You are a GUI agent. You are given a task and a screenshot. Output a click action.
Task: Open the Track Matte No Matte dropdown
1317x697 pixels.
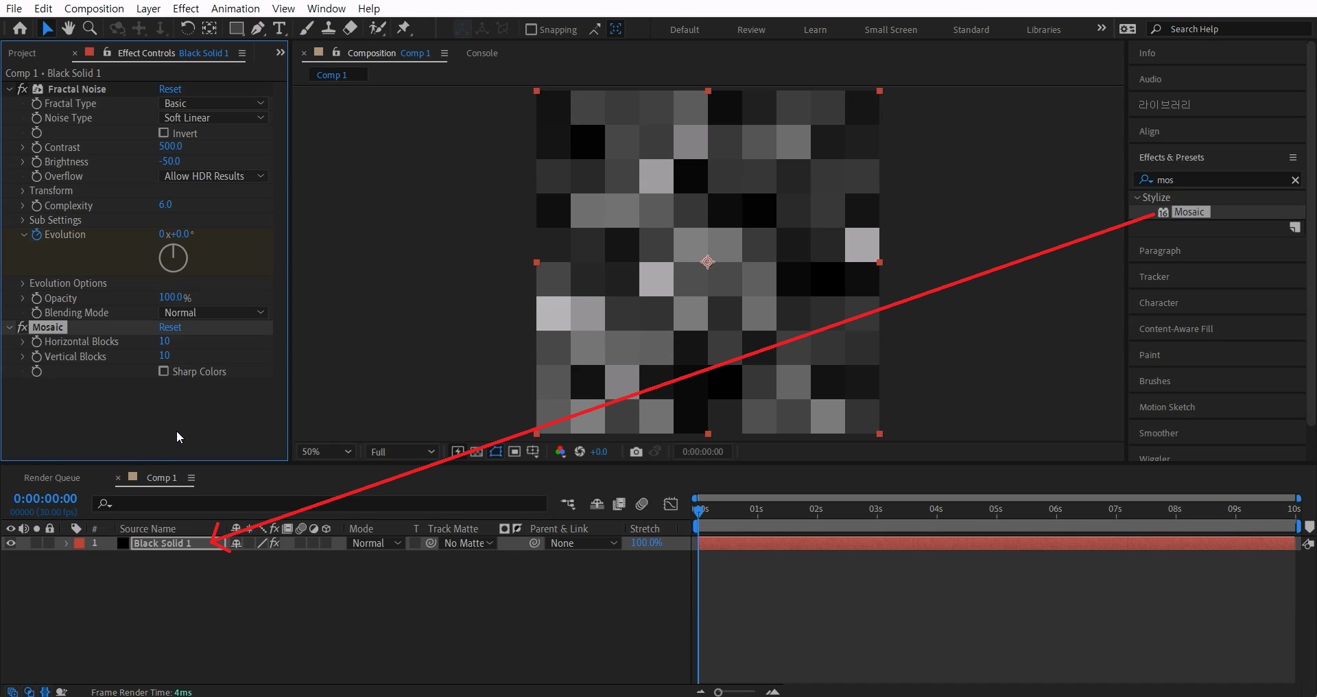[x=468, y=543]
